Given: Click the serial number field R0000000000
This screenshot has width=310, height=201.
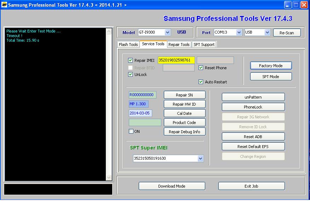Looking at the screenshot, I should tap(142, 95).
